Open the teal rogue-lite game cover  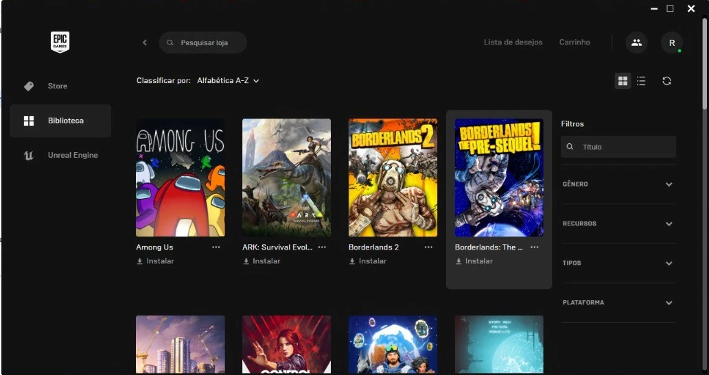pyautogui.click(x=499, y=344)
